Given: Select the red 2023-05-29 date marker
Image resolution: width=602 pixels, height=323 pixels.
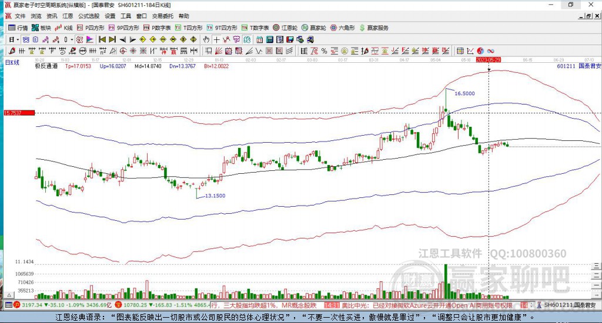Looking at the screenshot, I should coord(489,60).
